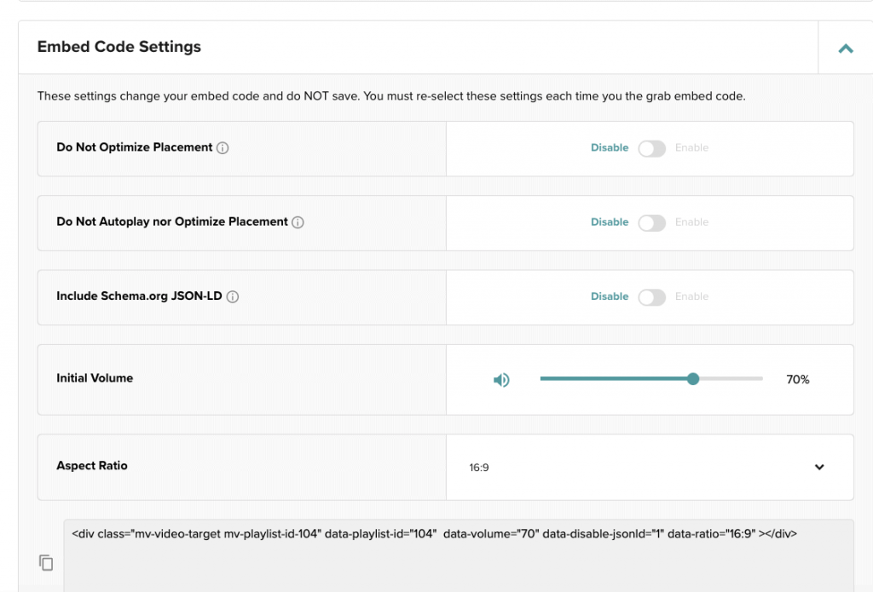Click the Enable label for JSON-LD setting

click(693, 296)
